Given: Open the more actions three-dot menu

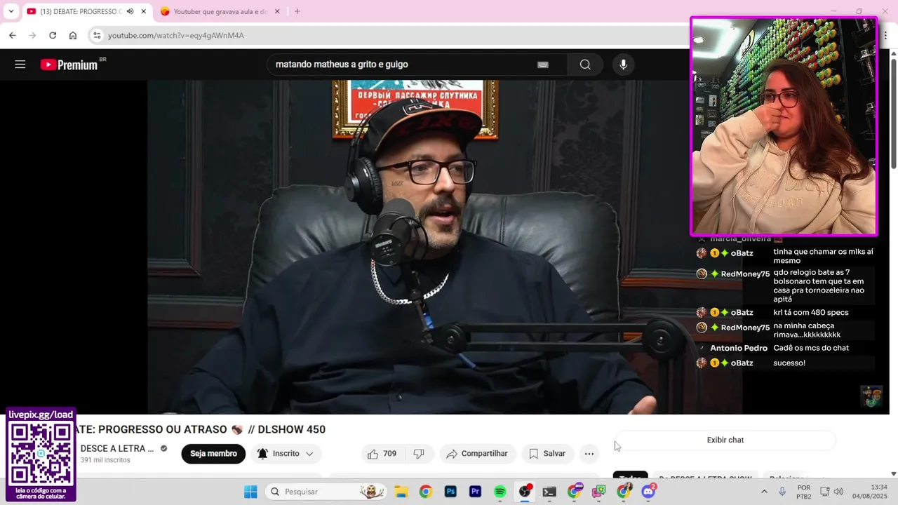Looking at the screenshot, I should click(589, 454).
